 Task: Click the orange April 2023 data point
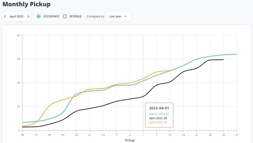[143, 79]
